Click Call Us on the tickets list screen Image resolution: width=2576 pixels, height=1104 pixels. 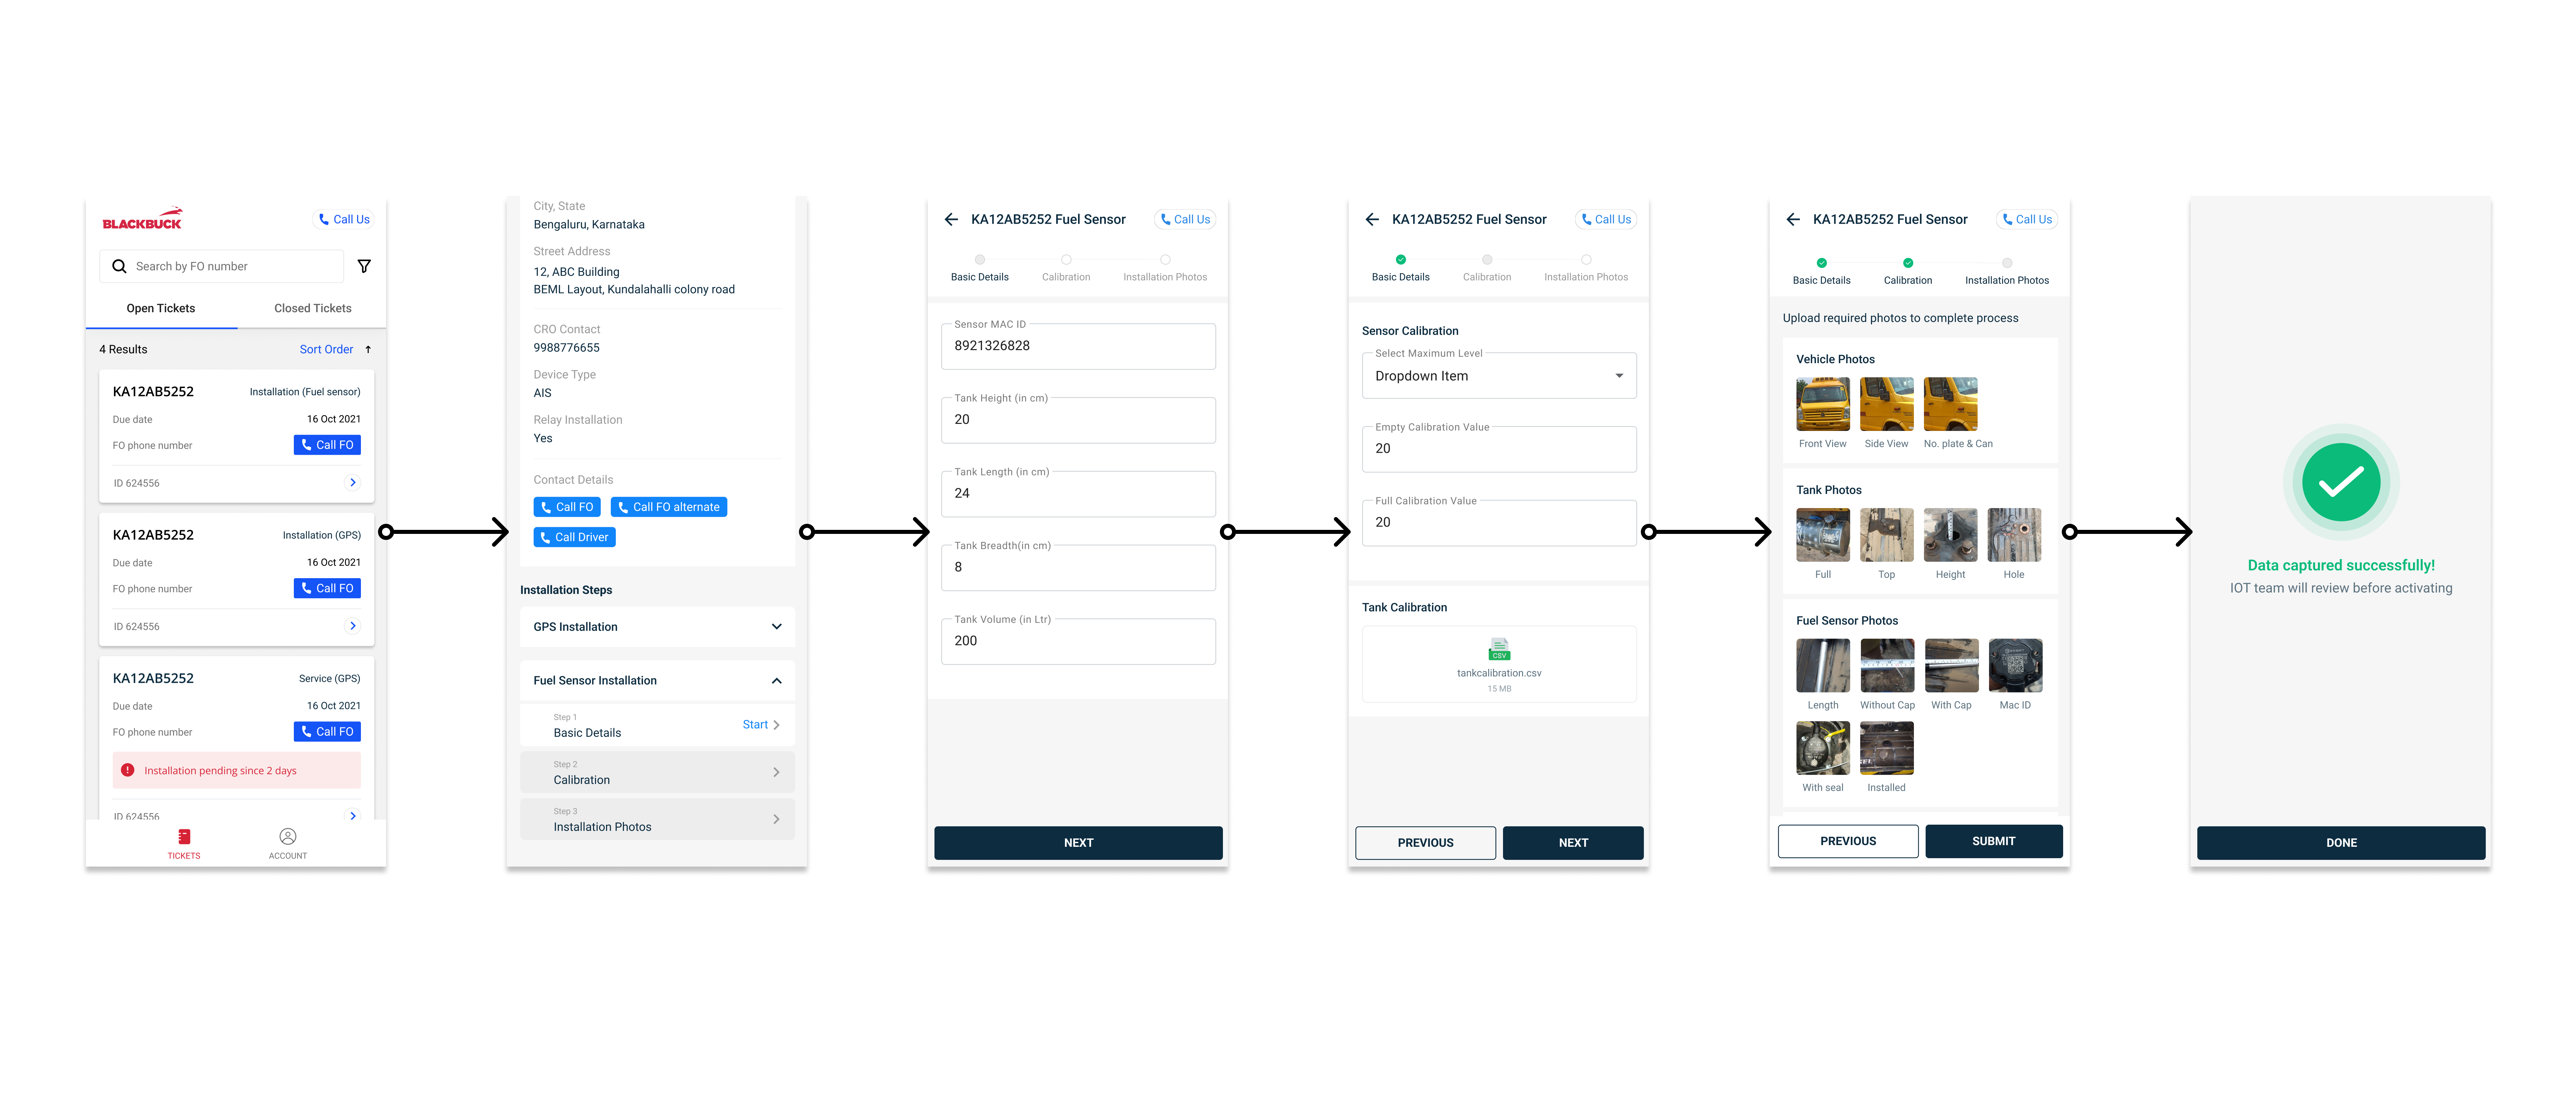(344, 219)
